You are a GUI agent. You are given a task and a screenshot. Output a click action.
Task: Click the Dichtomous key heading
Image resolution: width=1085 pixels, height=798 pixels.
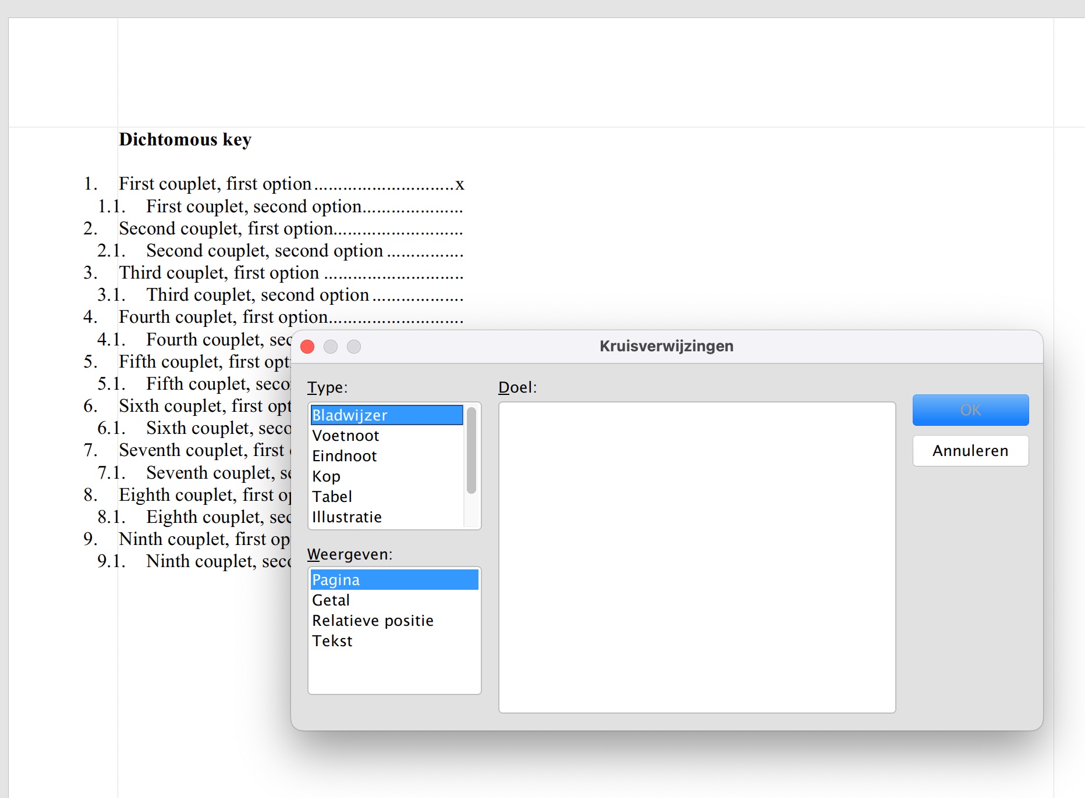(x=185, y=140)
